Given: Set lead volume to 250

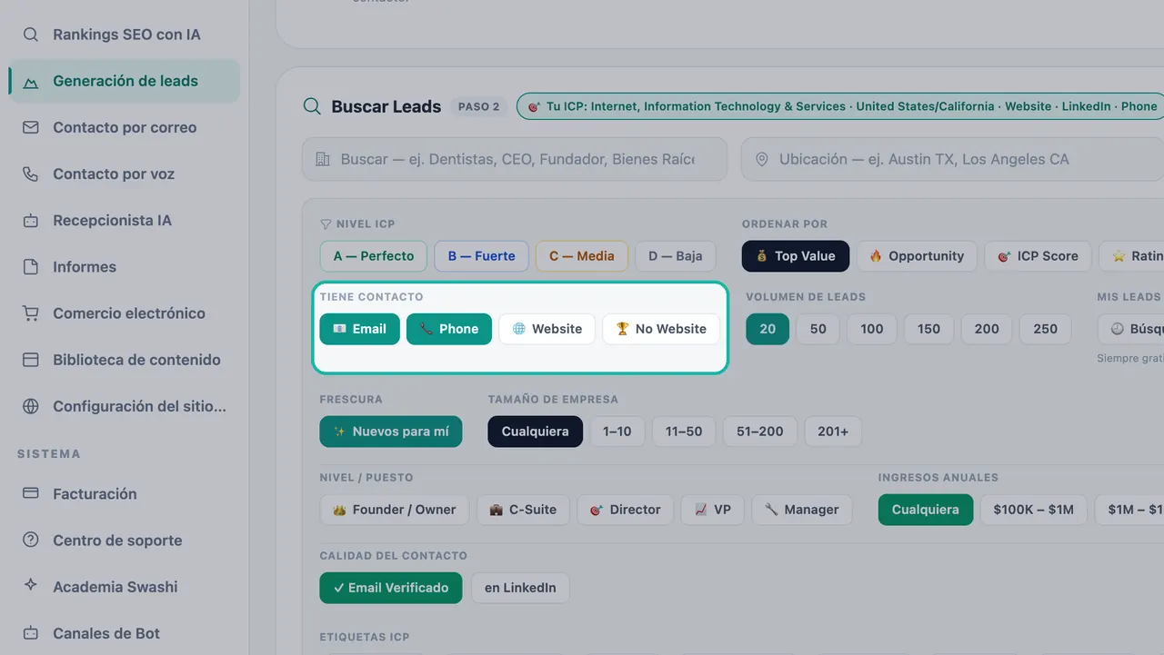Looking at the screenshot, I should tap(1046, 329).
